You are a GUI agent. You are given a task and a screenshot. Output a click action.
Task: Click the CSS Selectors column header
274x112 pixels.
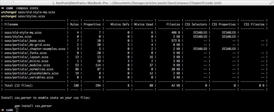coord(196,24)
